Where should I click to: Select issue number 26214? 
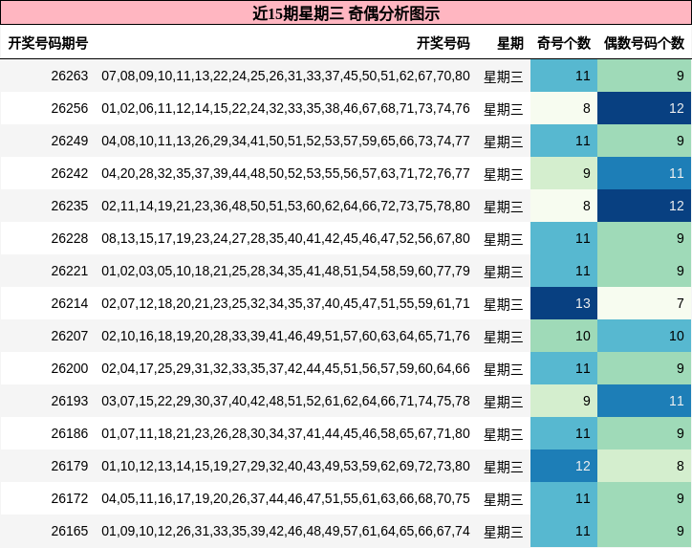pos(69,303)
